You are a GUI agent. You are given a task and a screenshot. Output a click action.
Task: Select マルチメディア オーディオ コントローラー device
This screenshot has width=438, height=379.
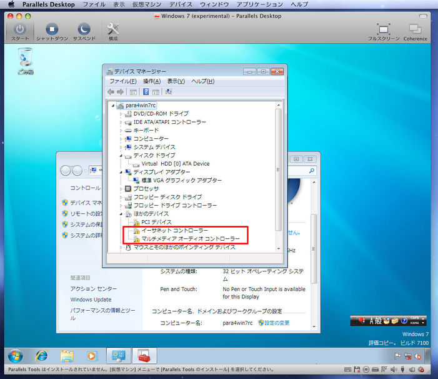point(190,239)
